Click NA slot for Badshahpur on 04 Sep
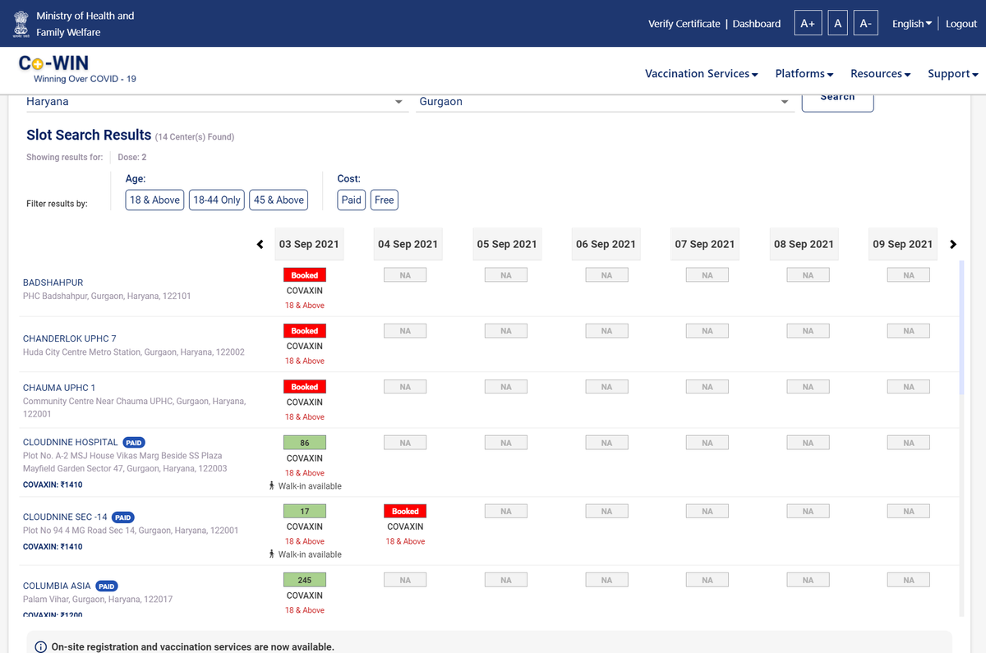Screen dimensions: 986x653 click(405, 275)
